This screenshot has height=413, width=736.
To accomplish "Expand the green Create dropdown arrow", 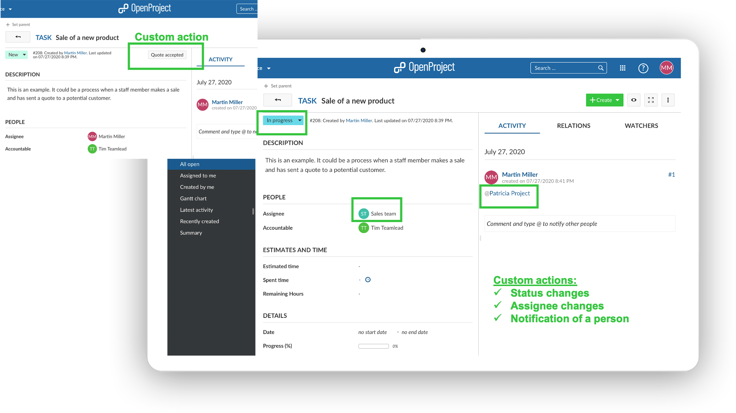I will (618, 100).
